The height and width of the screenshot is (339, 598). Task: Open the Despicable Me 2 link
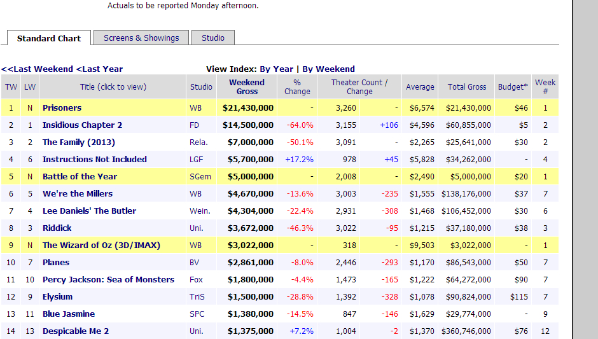tap(75, 331)
